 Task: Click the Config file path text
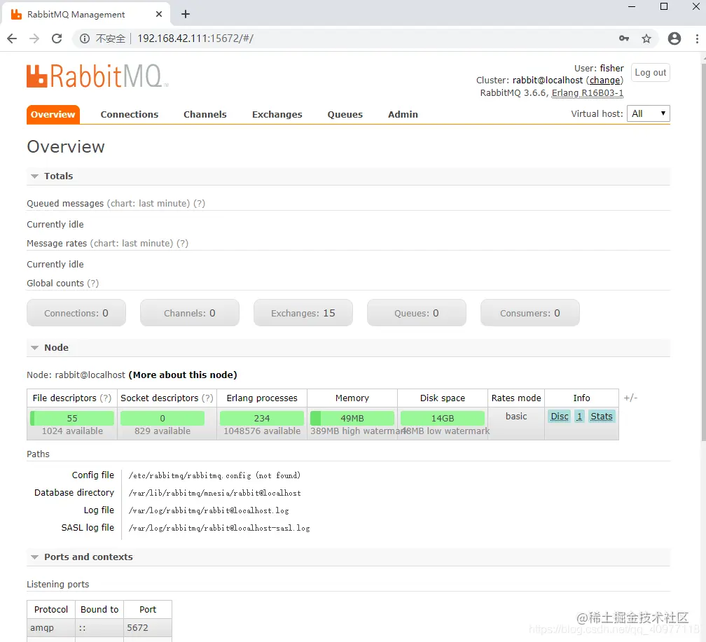(x=214, y=475)
